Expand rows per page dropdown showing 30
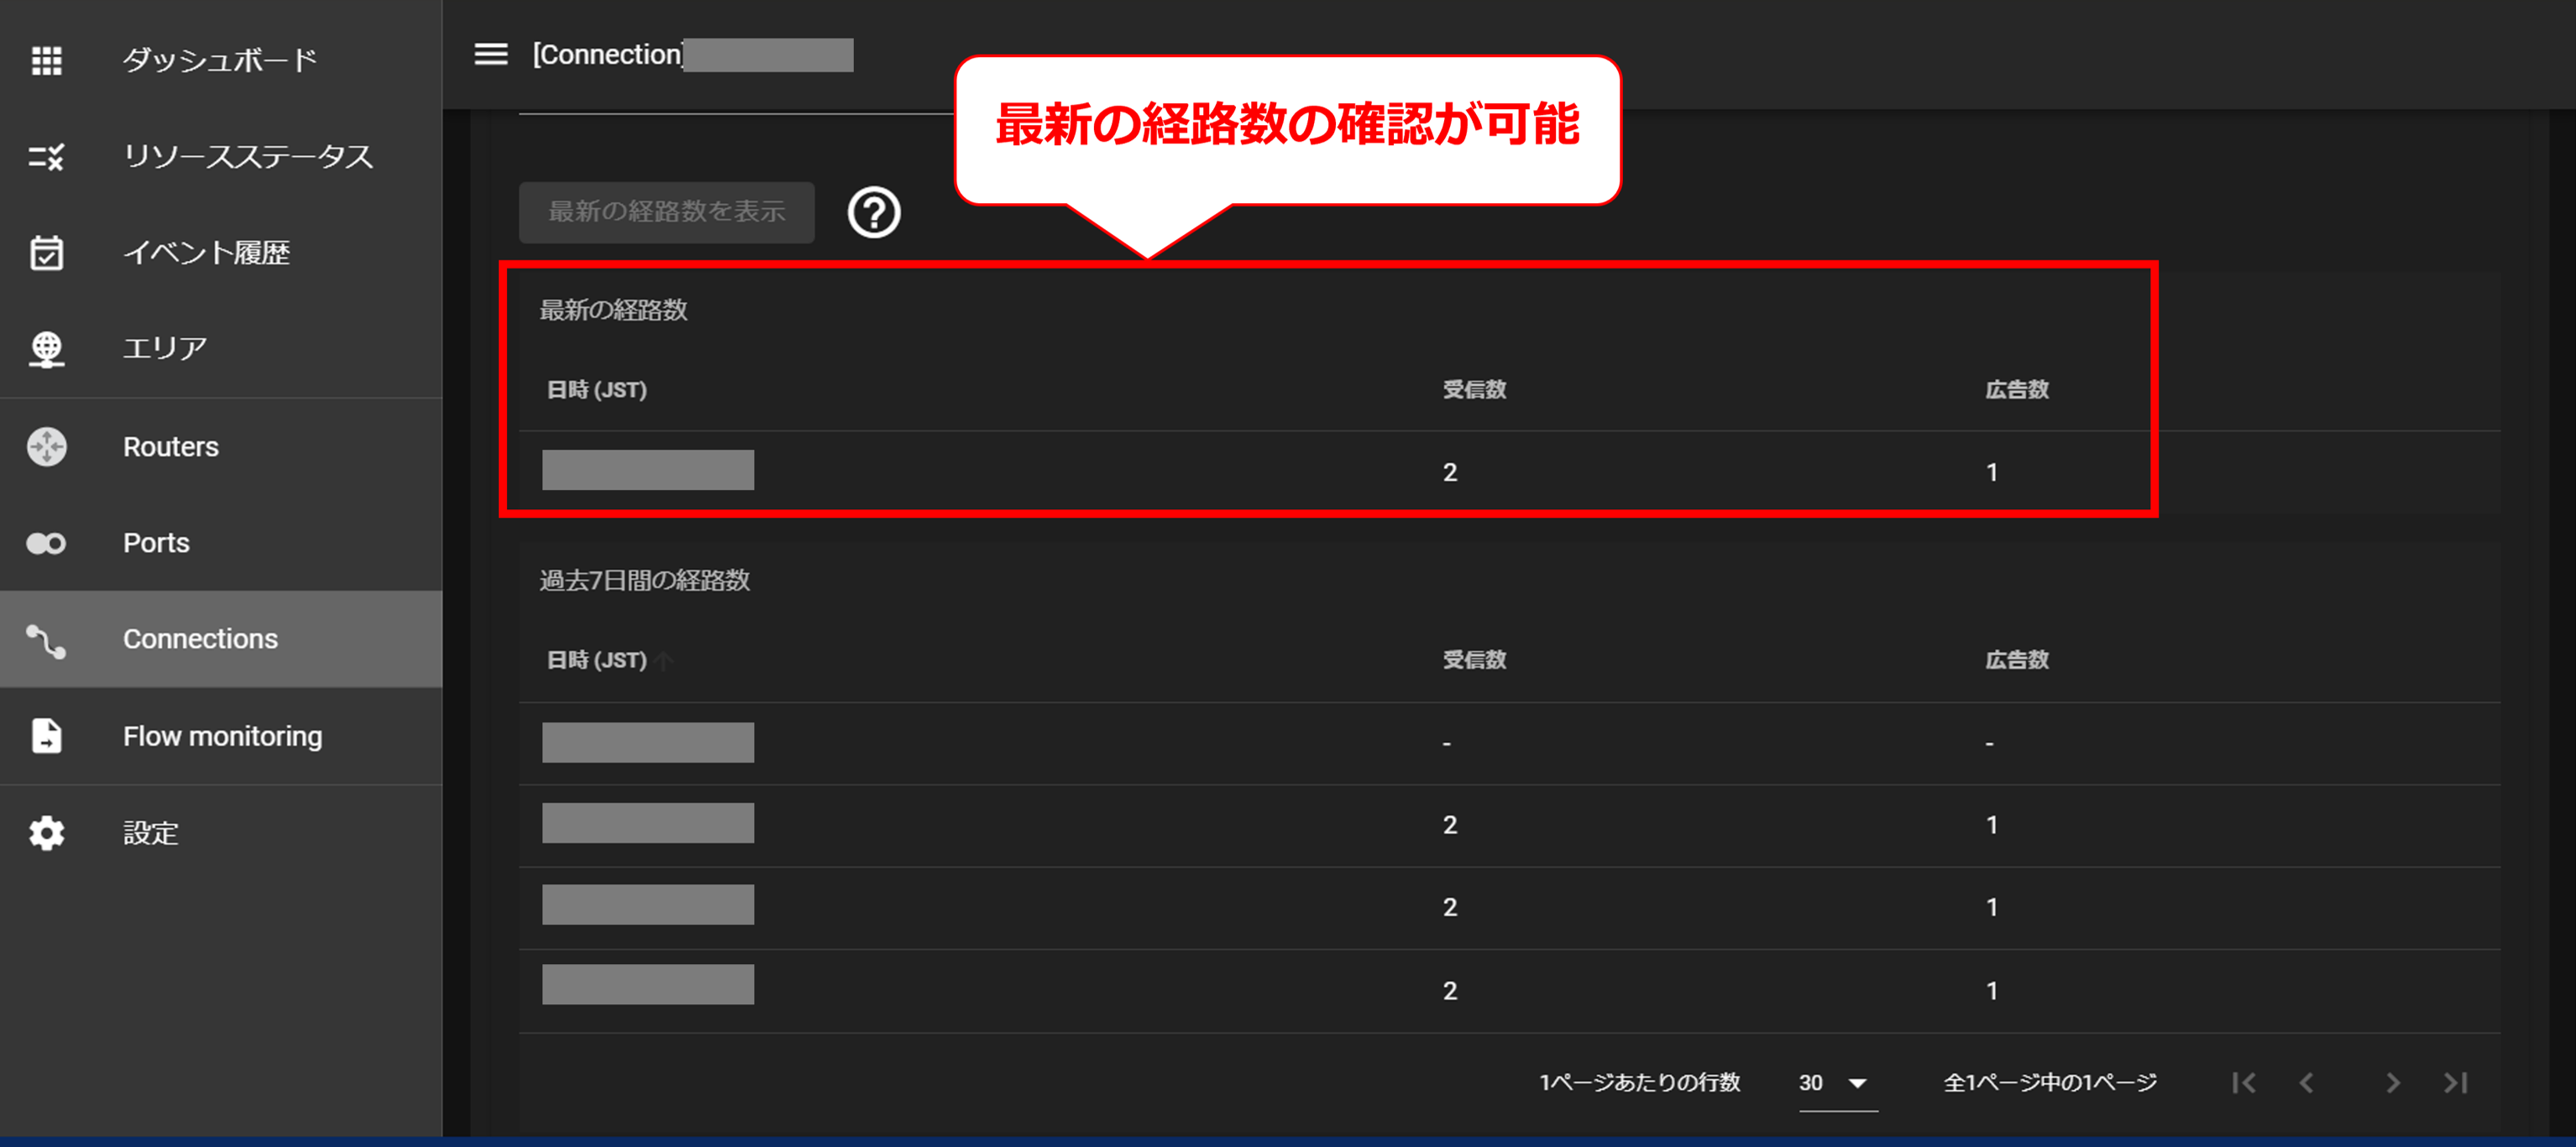 tap(1836, 1083)
